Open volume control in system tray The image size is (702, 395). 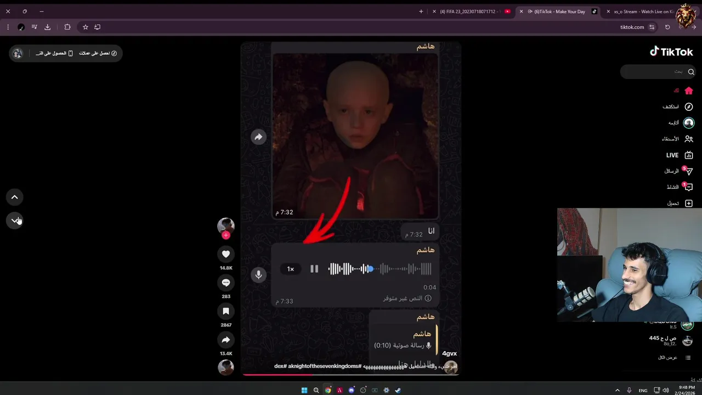(666, 391)
